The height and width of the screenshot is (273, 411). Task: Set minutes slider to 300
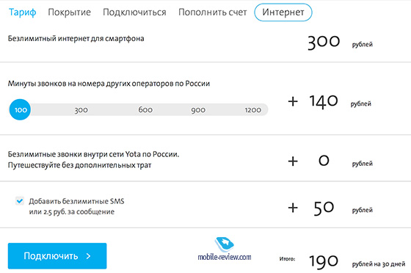81,110
